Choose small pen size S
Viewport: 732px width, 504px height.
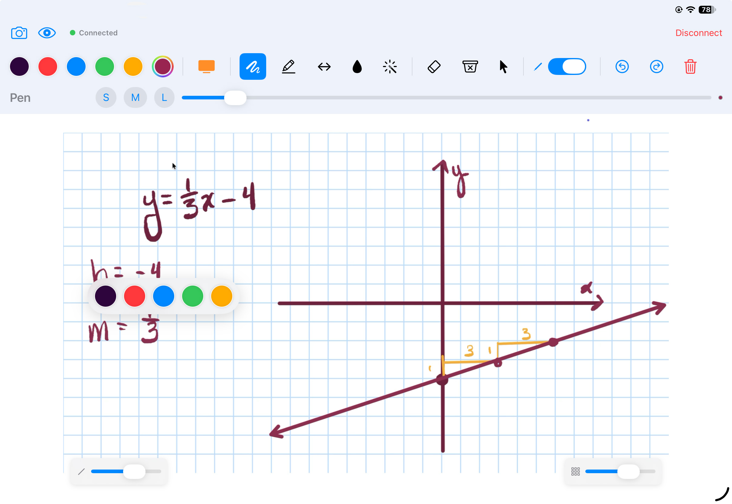[x=106, y=98]
